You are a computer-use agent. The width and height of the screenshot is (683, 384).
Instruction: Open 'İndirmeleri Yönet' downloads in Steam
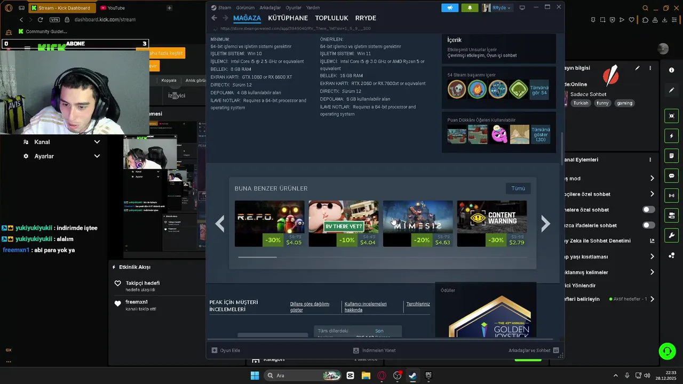click(375, 350)
